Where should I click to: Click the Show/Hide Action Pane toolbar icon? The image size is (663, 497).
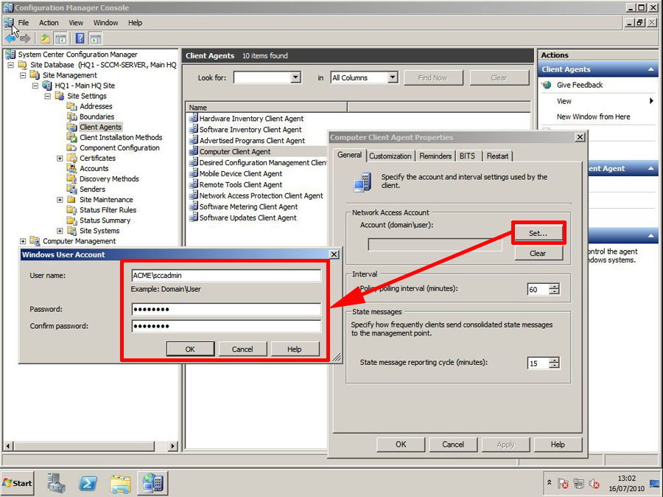click(x=96, y=39)
